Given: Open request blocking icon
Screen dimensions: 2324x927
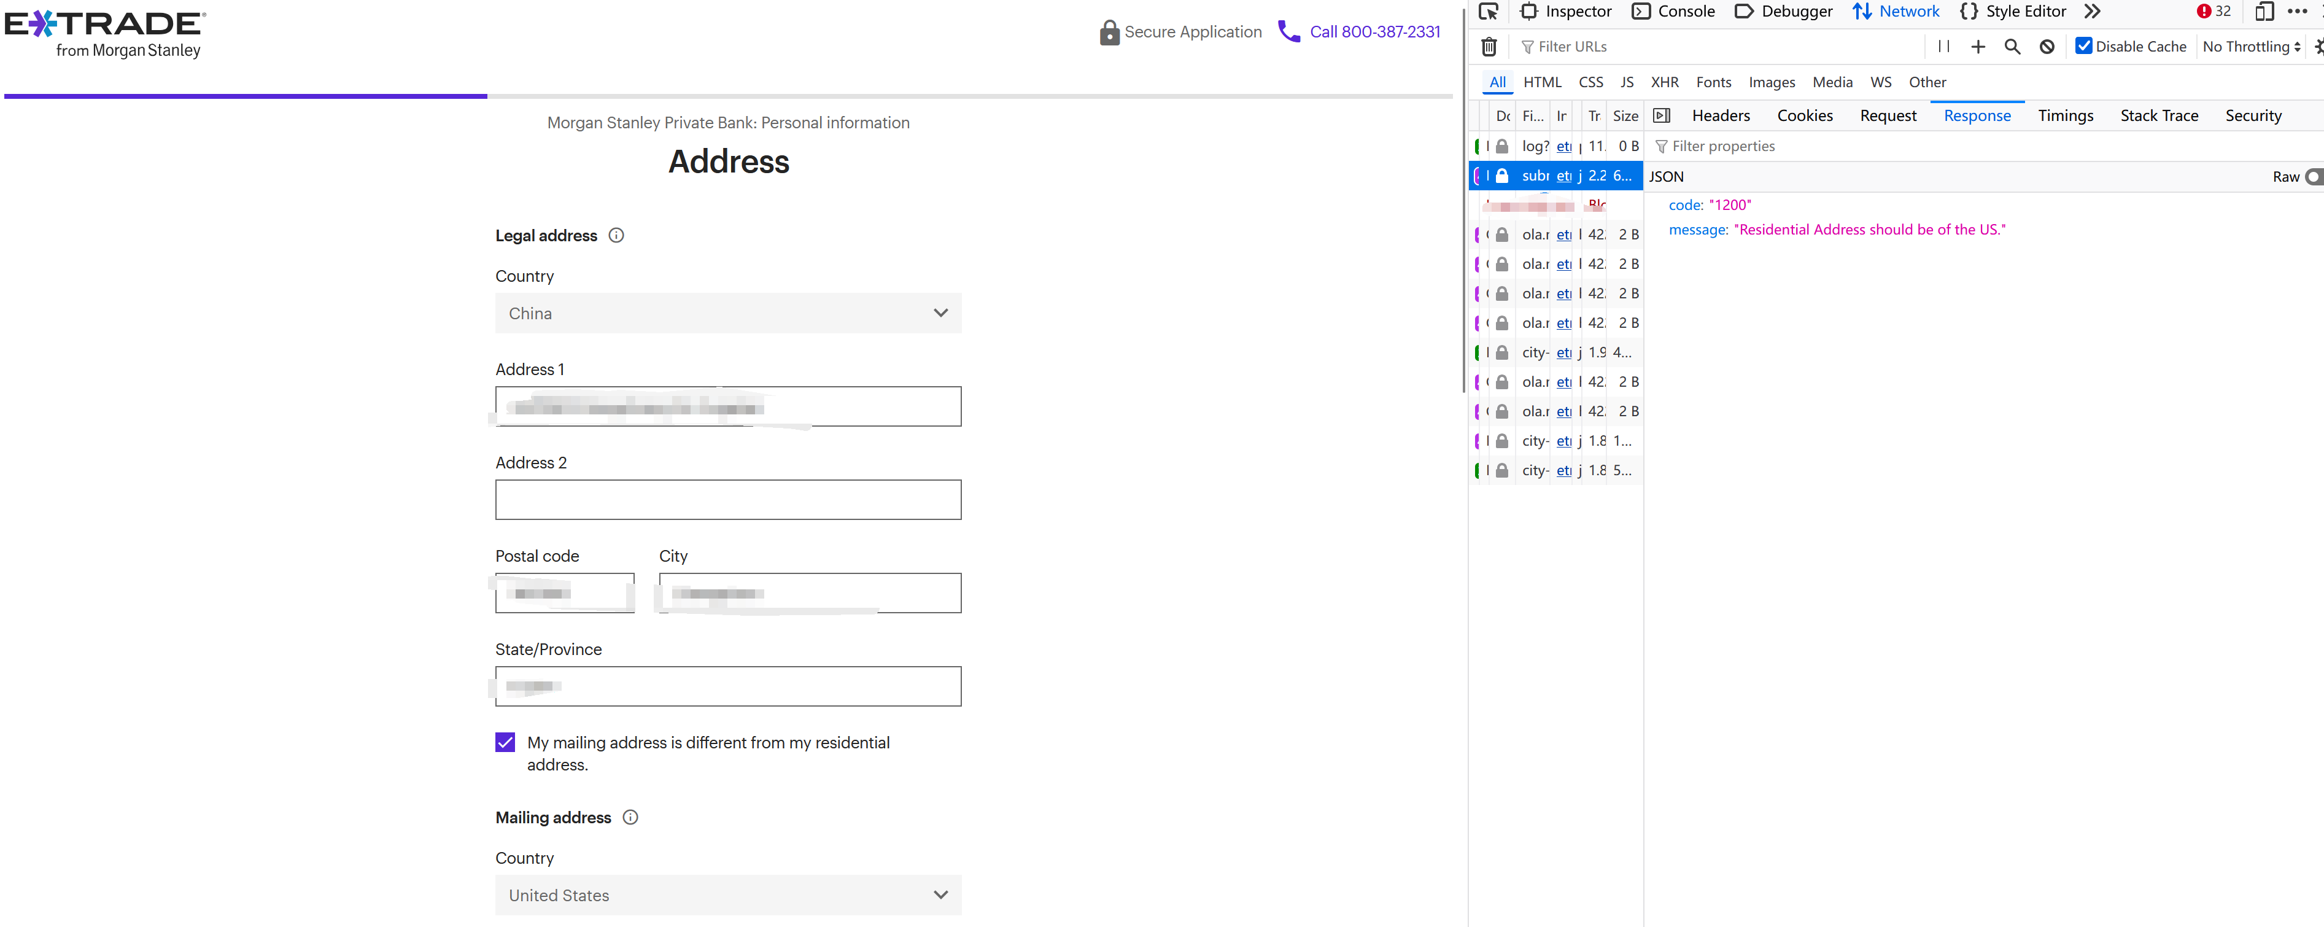Looking at the screenshot, I should [2047, 47].
